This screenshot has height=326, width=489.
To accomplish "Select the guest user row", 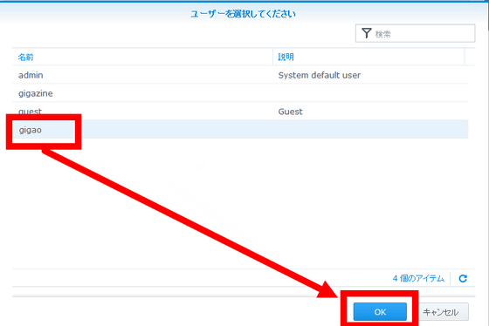I will click(240, 112).
